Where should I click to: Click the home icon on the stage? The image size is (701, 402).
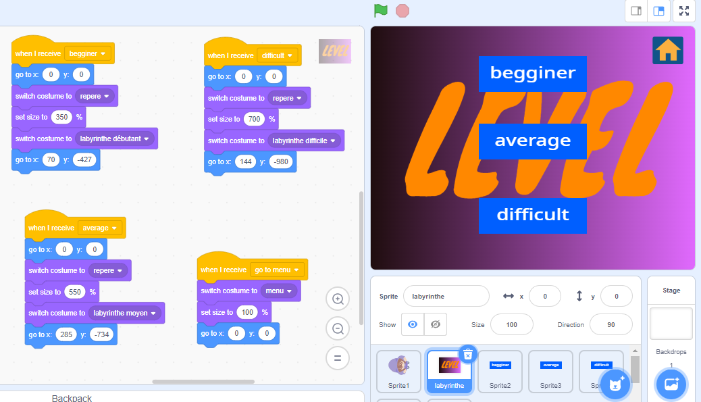(667, 50)
